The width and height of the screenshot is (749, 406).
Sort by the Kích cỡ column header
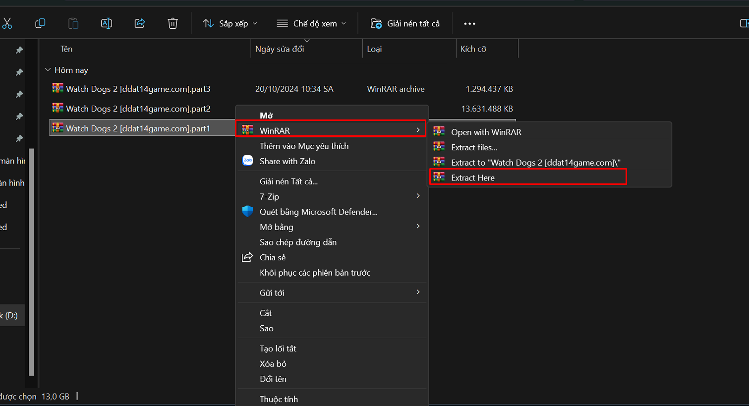click(x=473, y=49)
